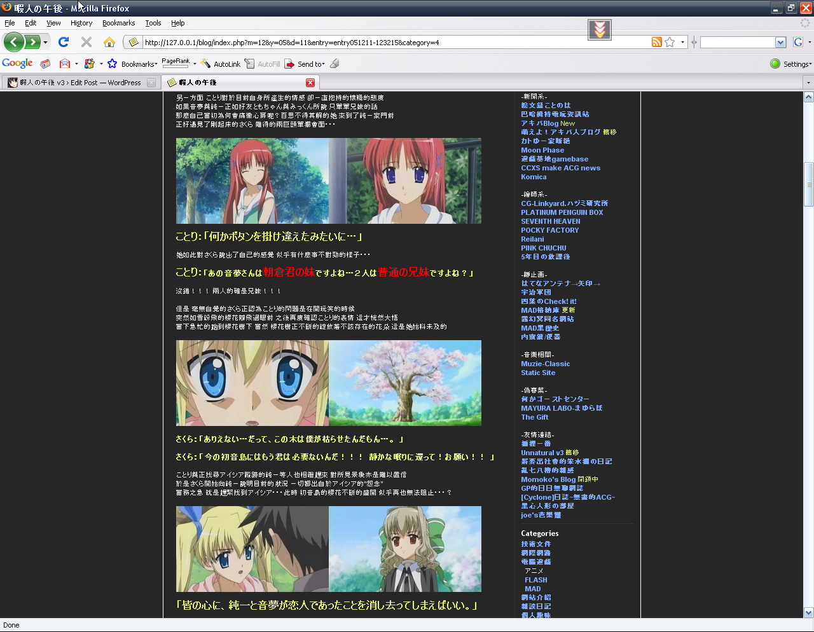Open the dropdown arrow next to custom buttons icon
The image size is (814, 632).
pyautogui.click(x=101, y=64)
